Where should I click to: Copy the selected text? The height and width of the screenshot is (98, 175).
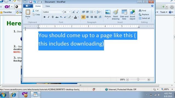coord(36,14)
